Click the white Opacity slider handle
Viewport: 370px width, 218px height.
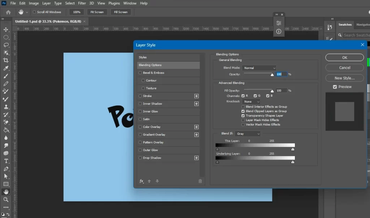(x=272, y=74)
